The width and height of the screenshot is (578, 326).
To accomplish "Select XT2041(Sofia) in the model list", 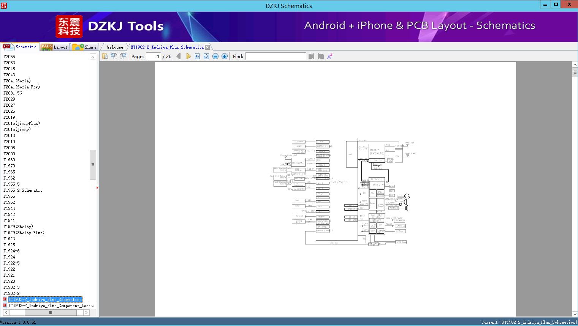I will point(17,81).
